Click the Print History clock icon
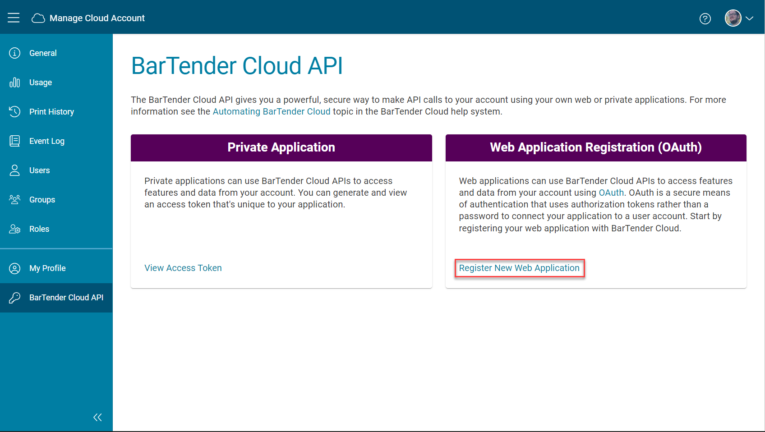Image resolution: width=765 pixels, height=432 pixels. coord(14,112)
